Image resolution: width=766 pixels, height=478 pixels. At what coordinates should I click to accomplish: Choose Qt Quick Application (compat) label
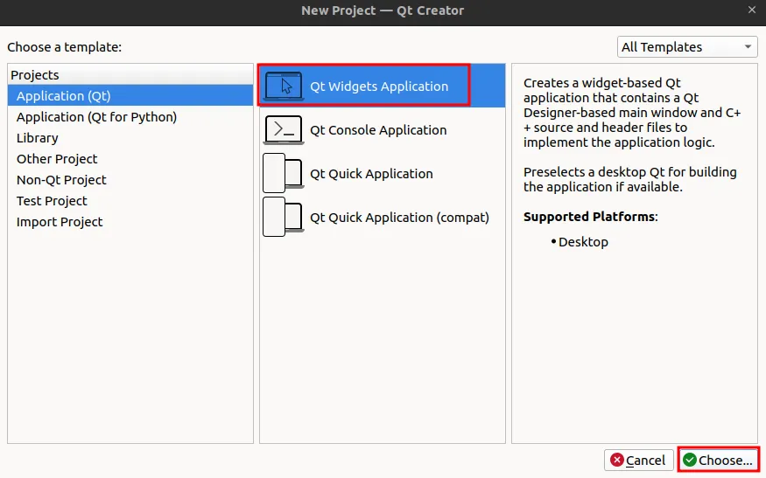click(x=399, y=218)
